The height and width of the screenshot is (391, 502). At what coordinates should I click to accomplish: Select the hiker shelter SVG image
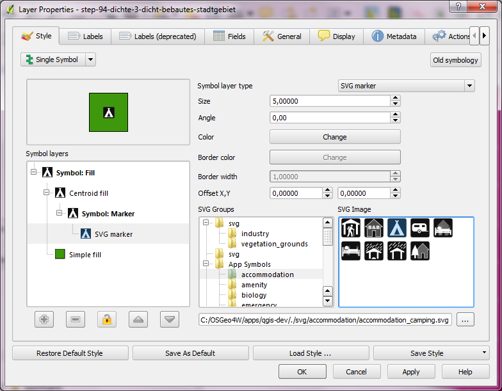click(x=351, y=228)
